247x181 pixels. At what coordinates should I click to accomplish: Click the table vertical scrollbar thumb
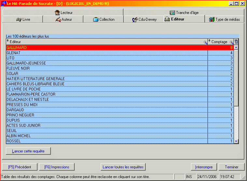tap(236, 78)
